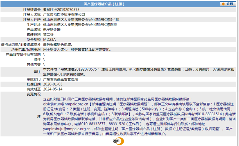Click the 返回 button at page bottom

(118, 141)
